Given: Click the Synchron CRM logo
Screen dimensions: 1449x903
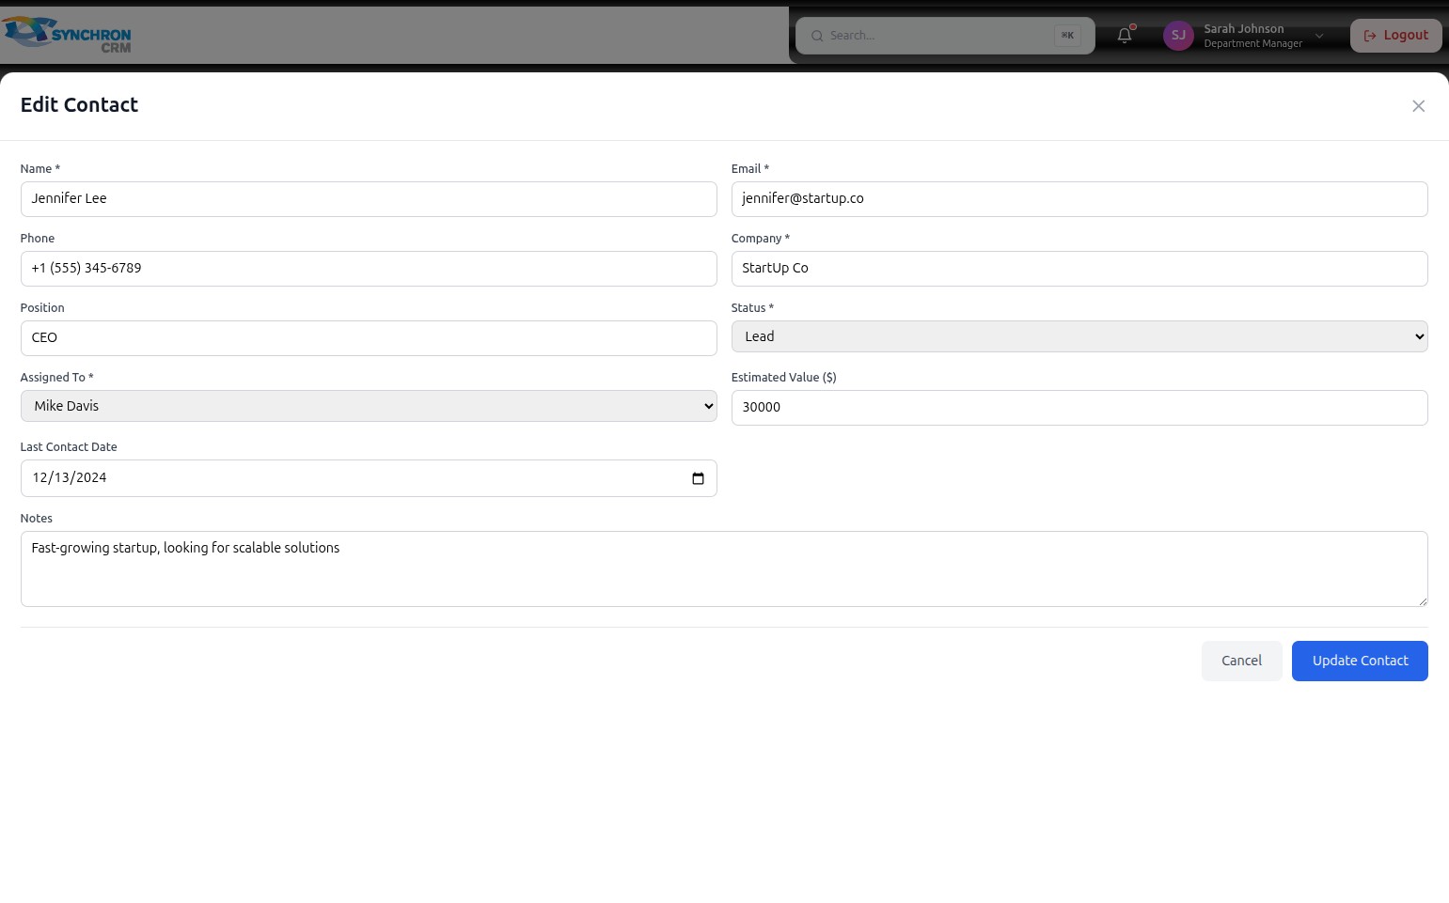Looking at the screenshot, I should [67, 35].
